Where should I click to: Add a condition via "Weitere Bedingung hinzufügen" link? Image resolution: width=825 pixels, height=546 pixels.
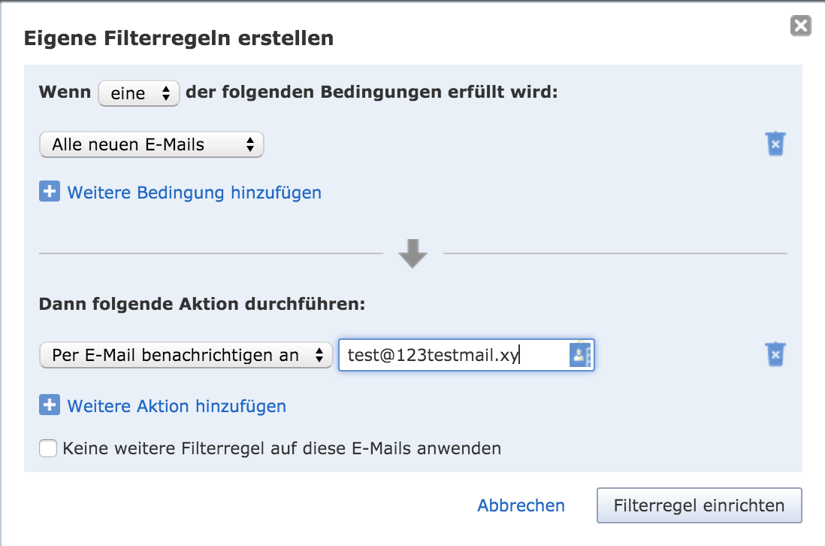194,193
